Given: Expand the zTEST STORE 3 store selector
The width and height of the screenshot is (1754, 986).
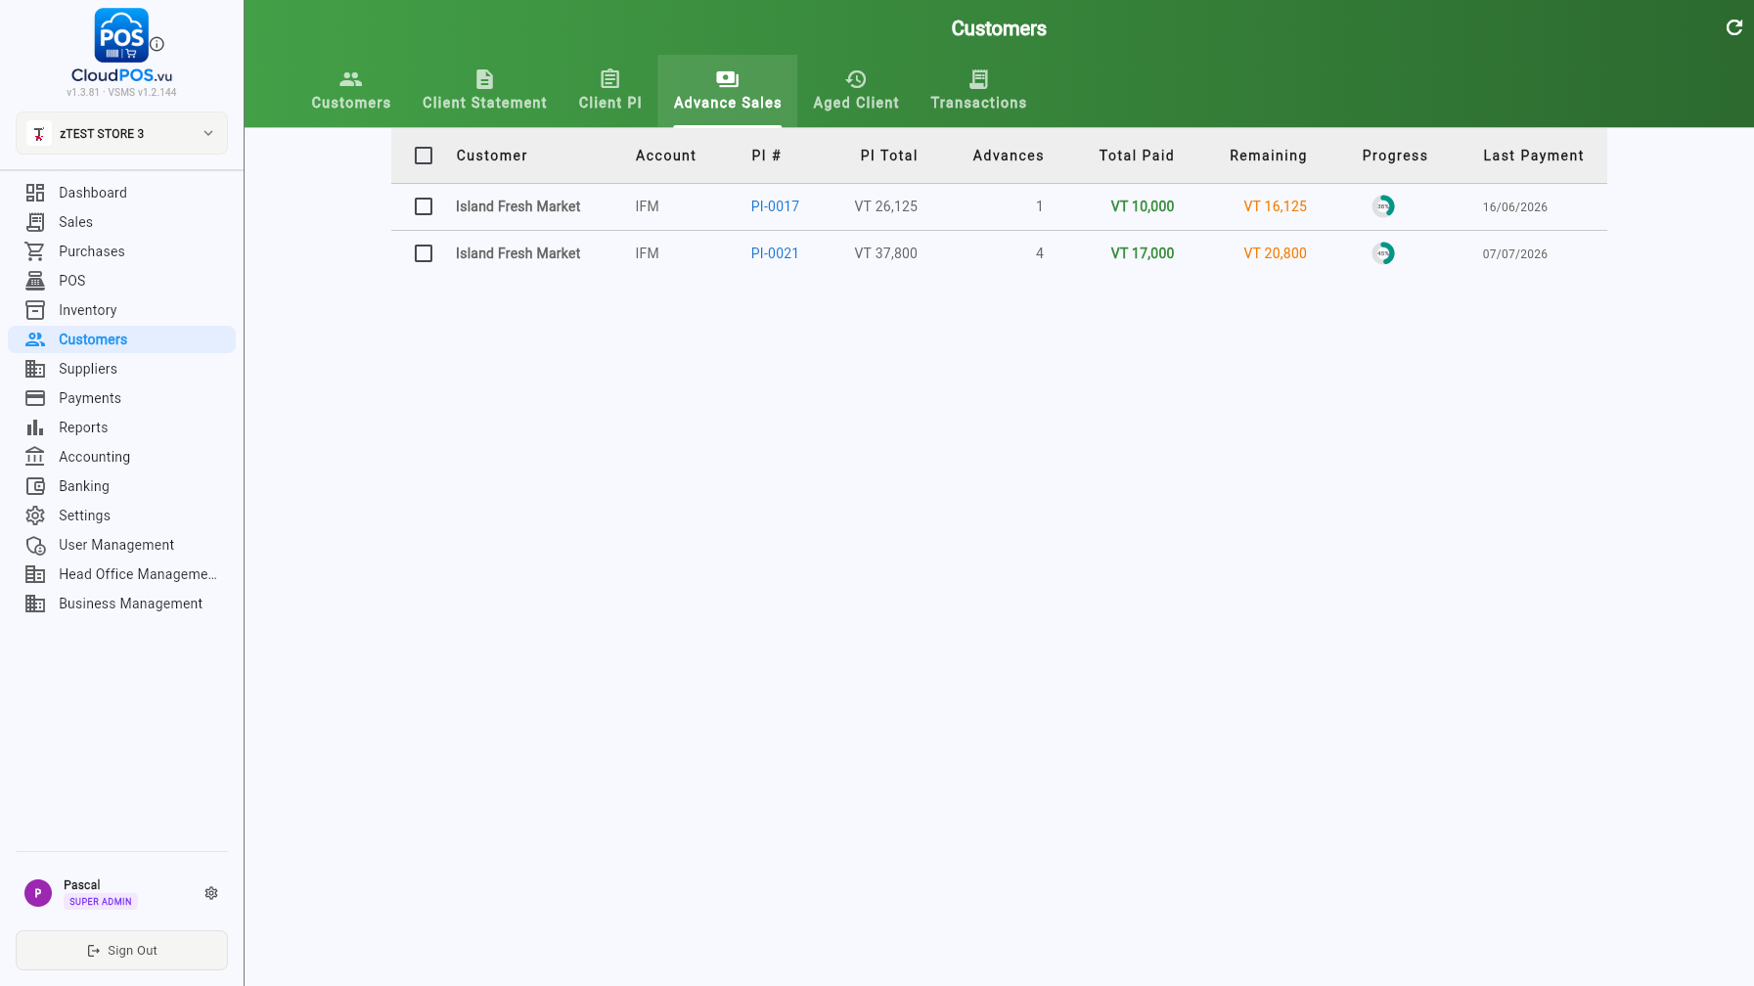Looking at the screenshot, I should click(121, 133).
